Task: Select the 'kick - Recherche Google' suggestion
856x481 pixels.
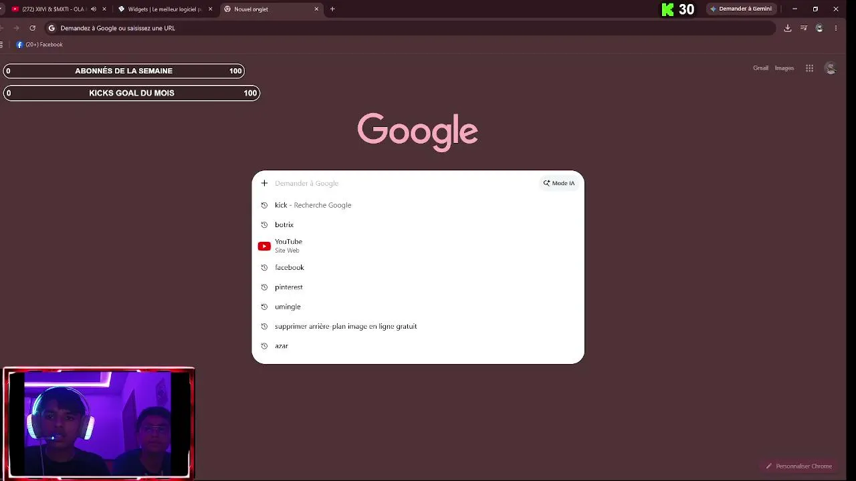Action: coord(418,205)
